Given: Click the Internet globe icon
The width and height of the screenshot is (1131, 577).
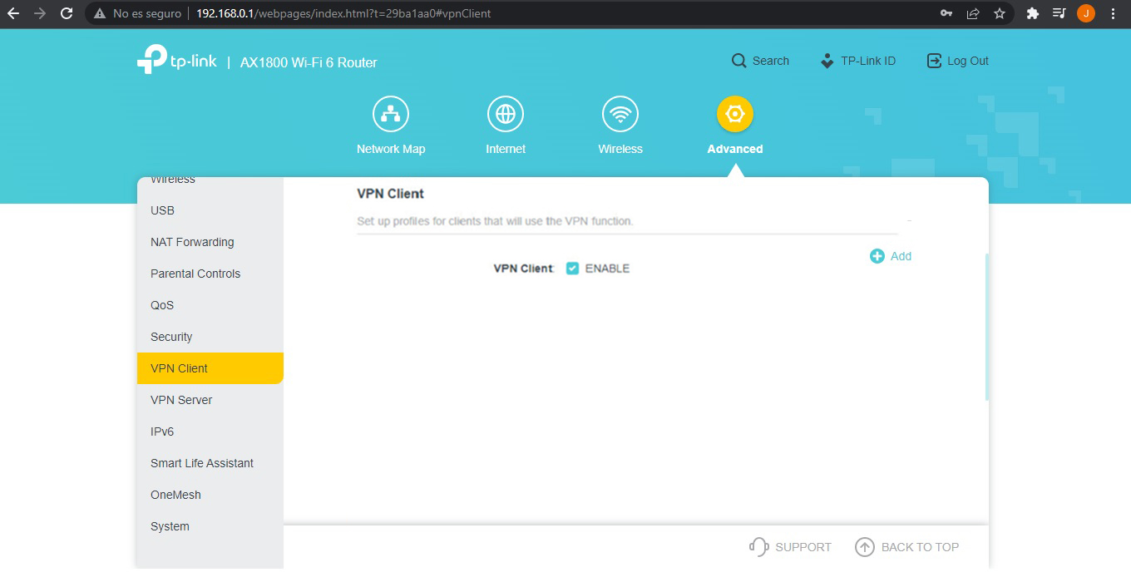Looking at the screenshot, I should pos(506,115).
